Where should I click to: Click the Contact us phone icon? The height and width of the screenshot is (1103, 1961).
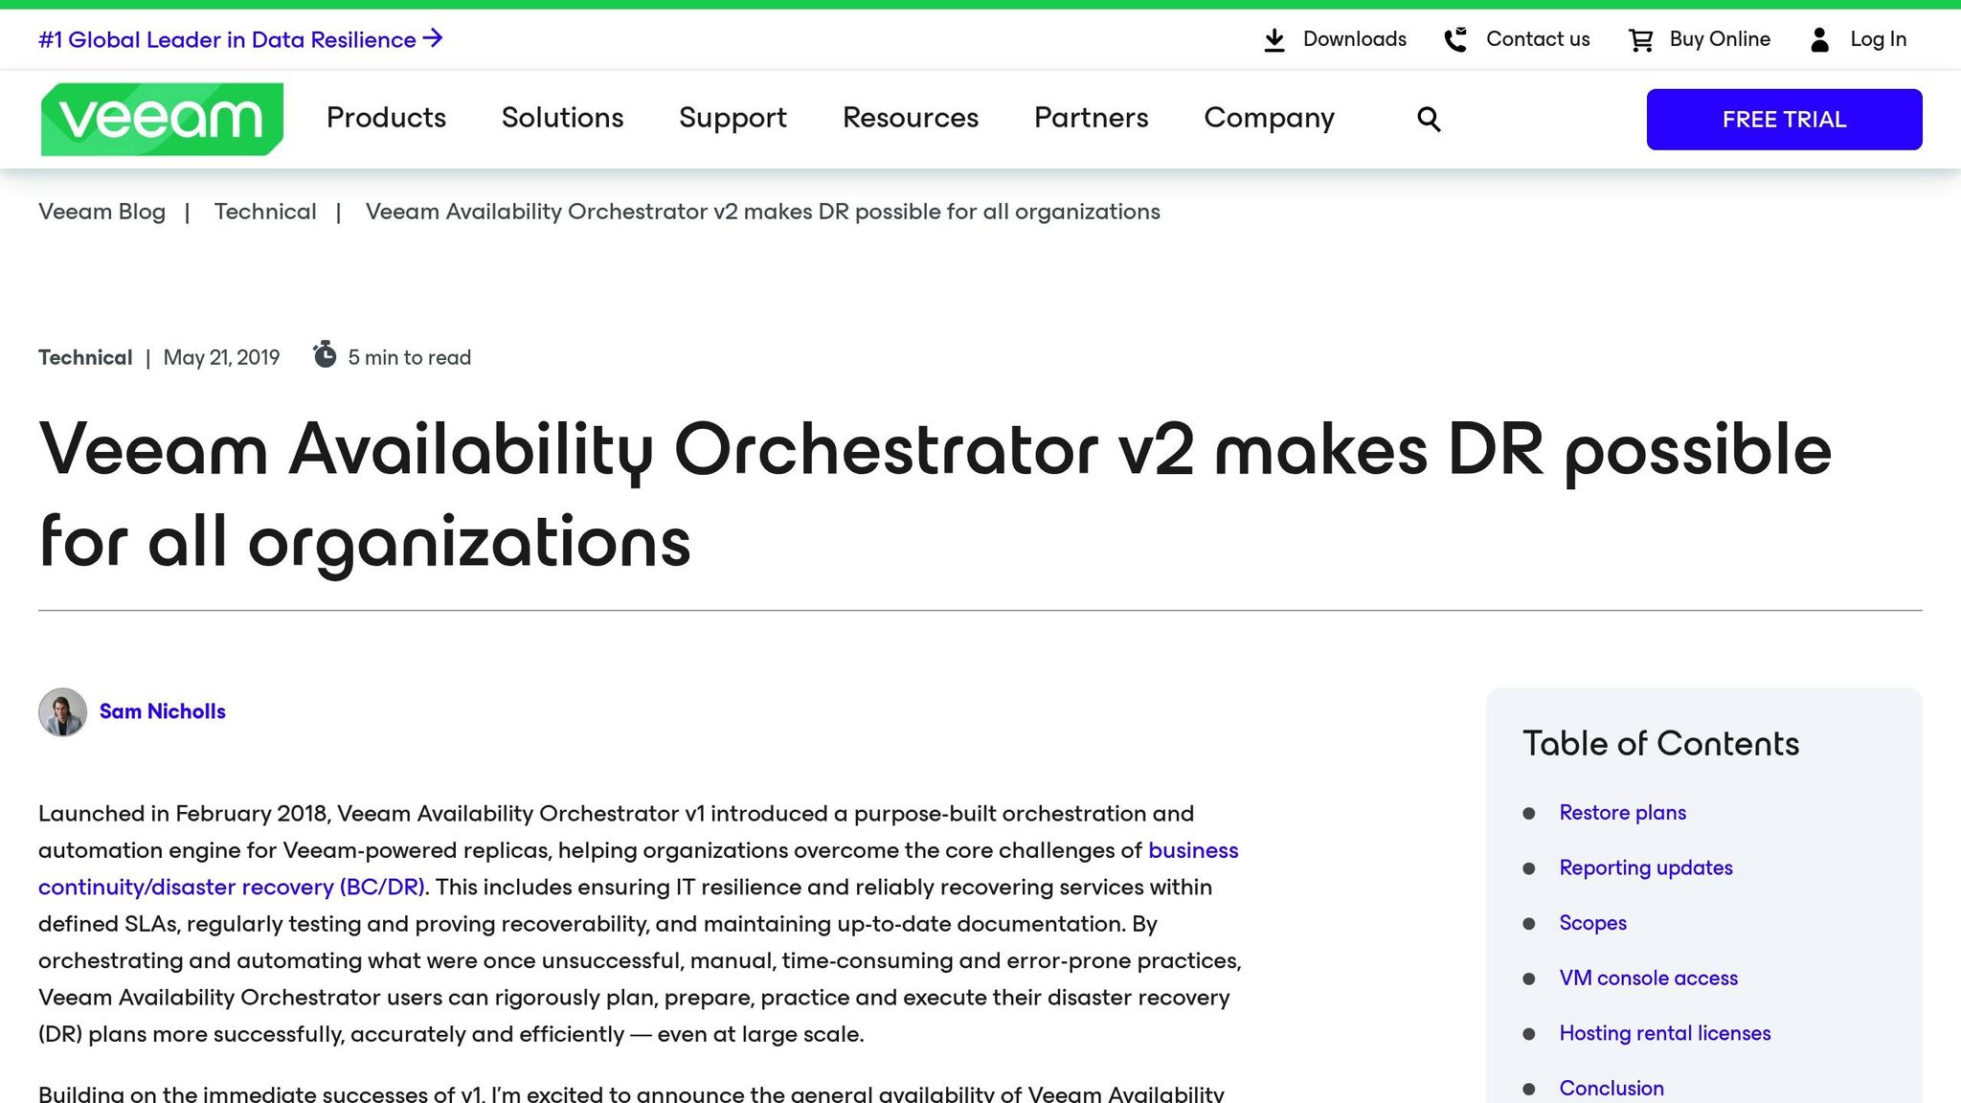click(1455, 39)
